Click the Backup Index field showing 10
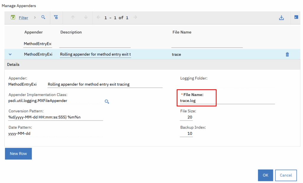This screenshot has height=183, width=303. tap(186, 134)
